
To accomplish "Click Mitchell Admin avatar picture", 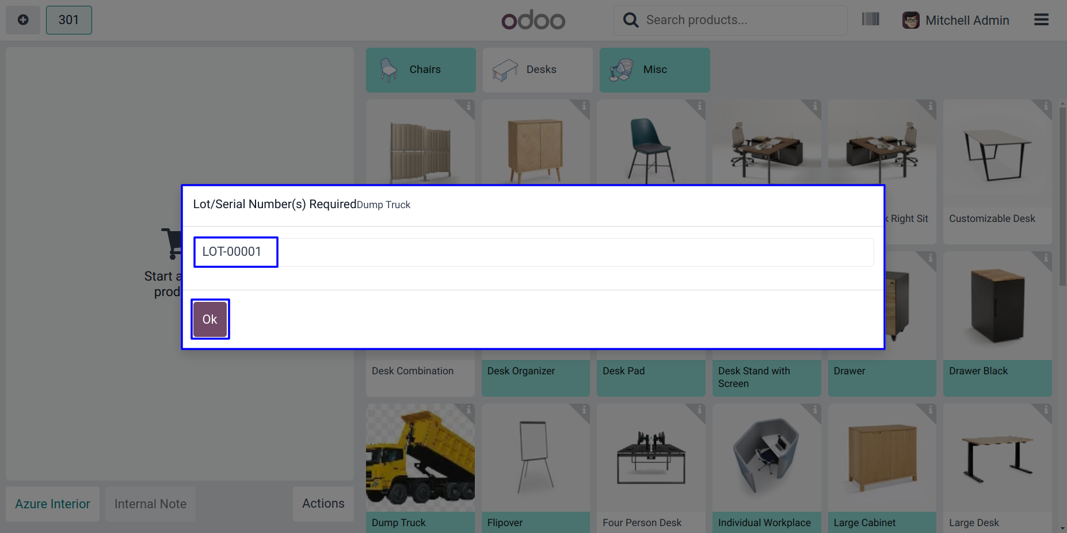I will pos(910,20).
